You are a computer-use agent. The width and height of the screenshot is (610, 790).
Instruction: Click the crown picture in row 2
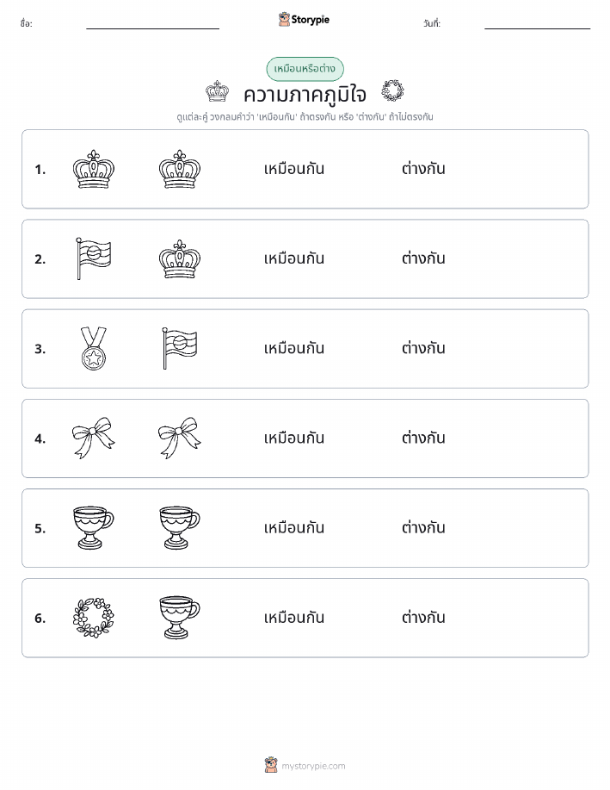coord(180,259)
